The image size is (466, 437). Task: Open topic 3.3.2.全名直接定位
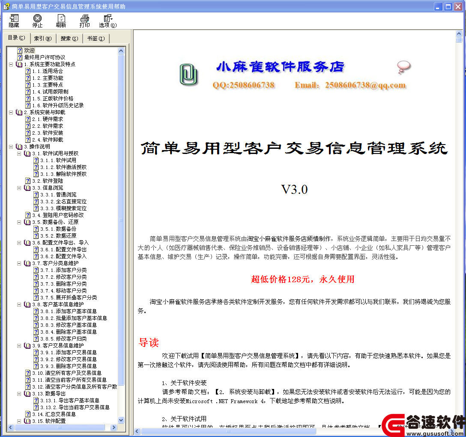tap(63, 202)
